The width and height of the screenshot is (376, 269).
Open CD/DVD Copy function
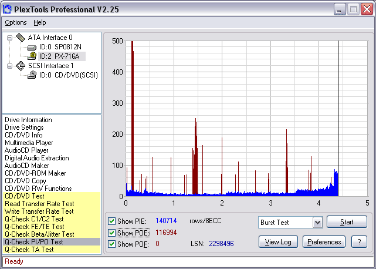pyautogui.click(x=25, y=181)
